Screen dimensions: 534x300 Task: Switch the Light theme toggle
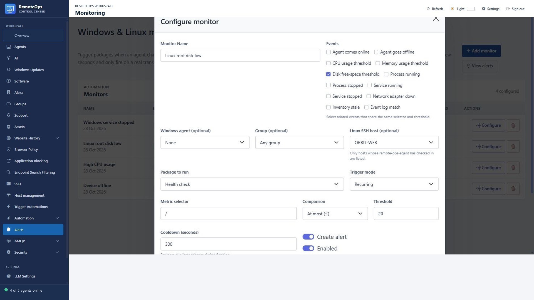click(x=471, y=9)
